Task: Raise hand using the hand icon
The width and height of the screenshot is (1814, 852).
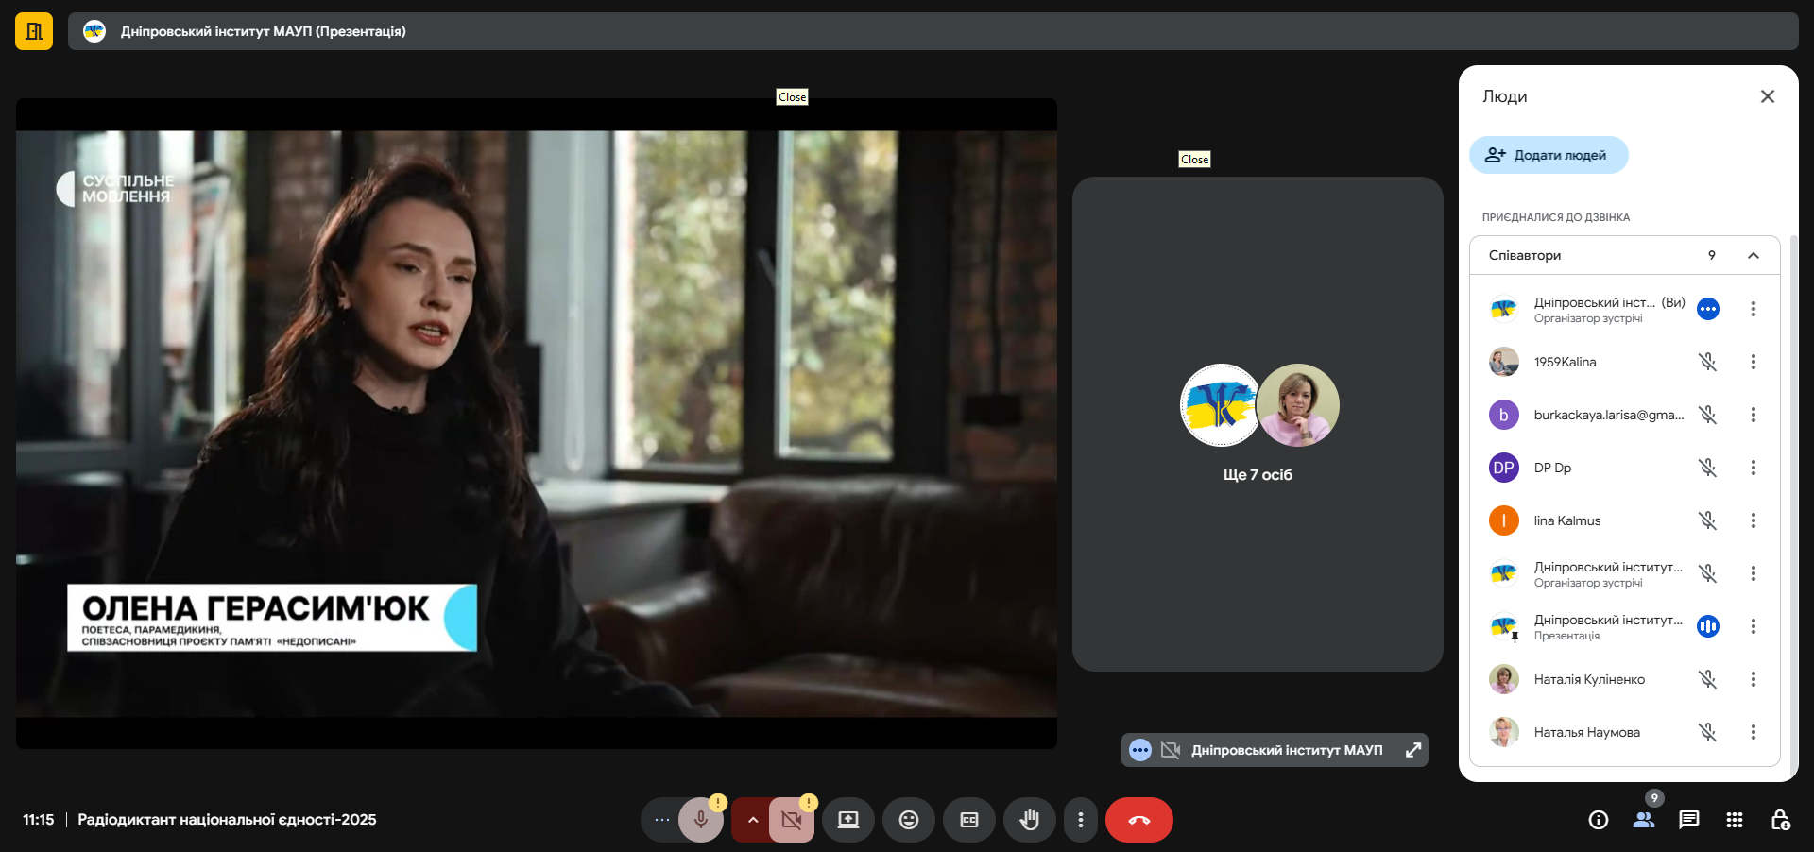Action: [1029, 820]
